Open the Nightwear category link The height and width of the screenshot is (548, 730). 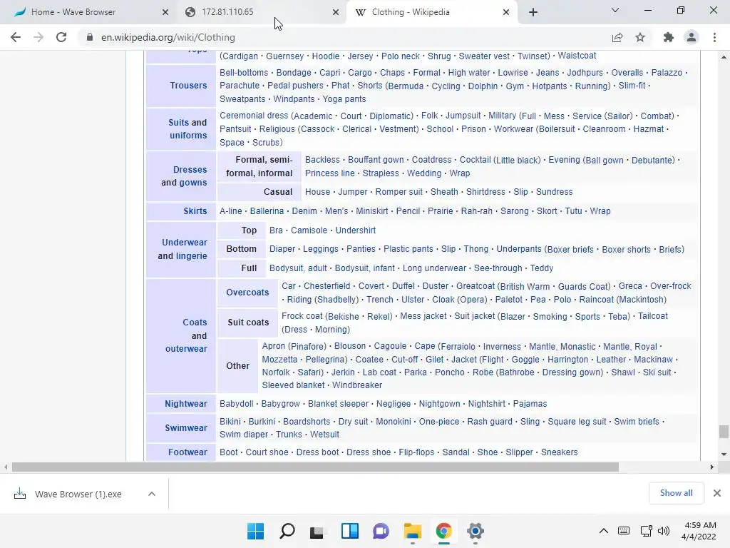186,404
